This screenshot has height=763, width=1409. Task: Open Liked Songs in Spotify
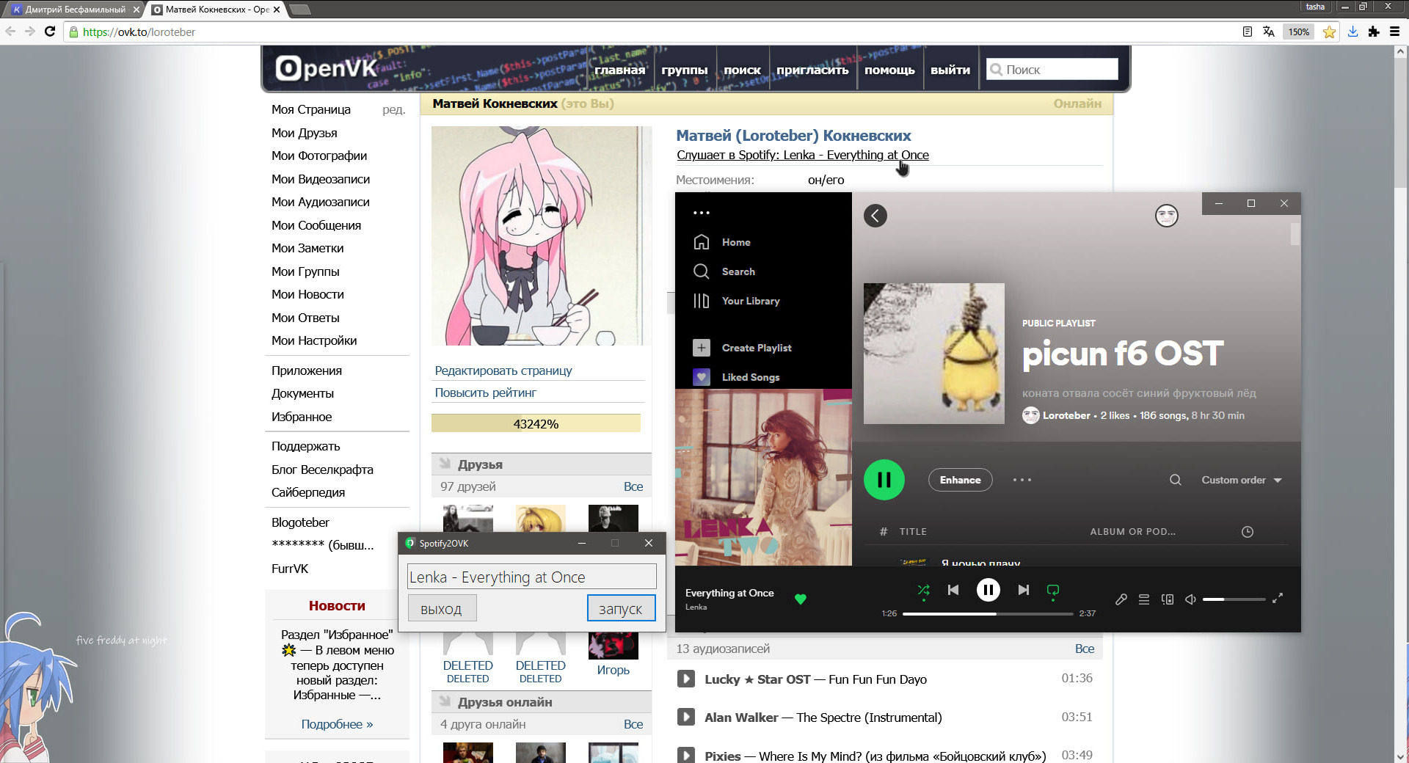pyautogui.click(x=736, y=377)
